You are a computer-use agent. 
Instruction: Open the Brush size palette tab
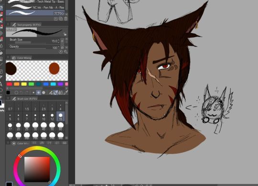point(25,98)
